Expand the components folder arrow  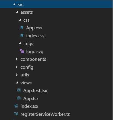[x=17, y=59]
